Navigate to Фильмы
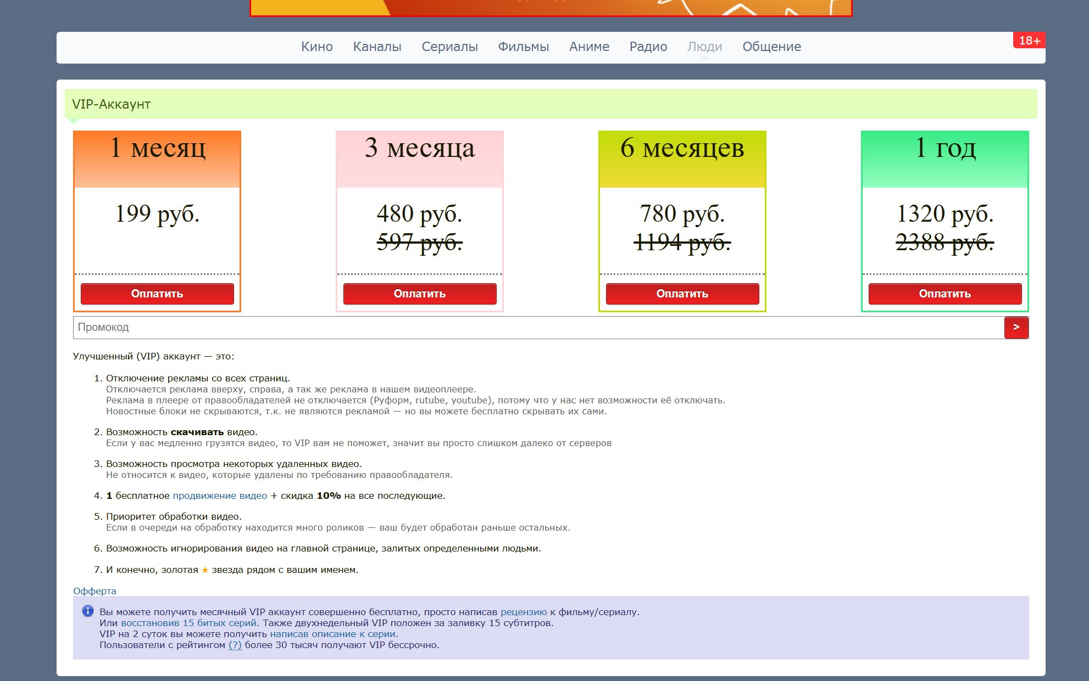 (523, 47)
